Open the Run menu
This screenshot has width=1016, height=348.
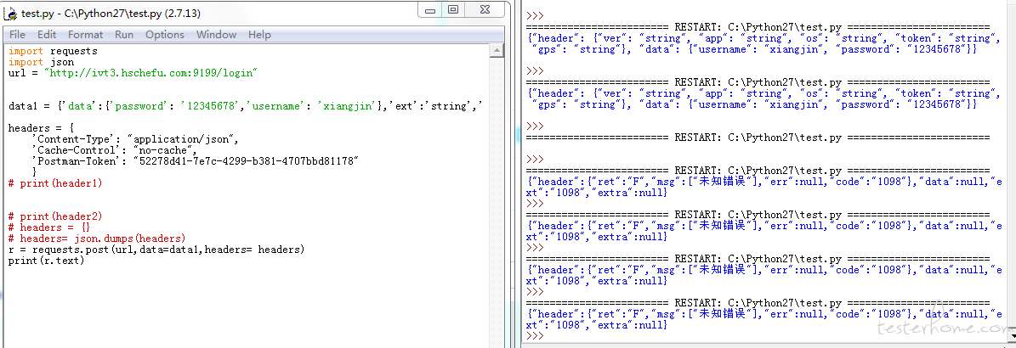tap(124, 34)
